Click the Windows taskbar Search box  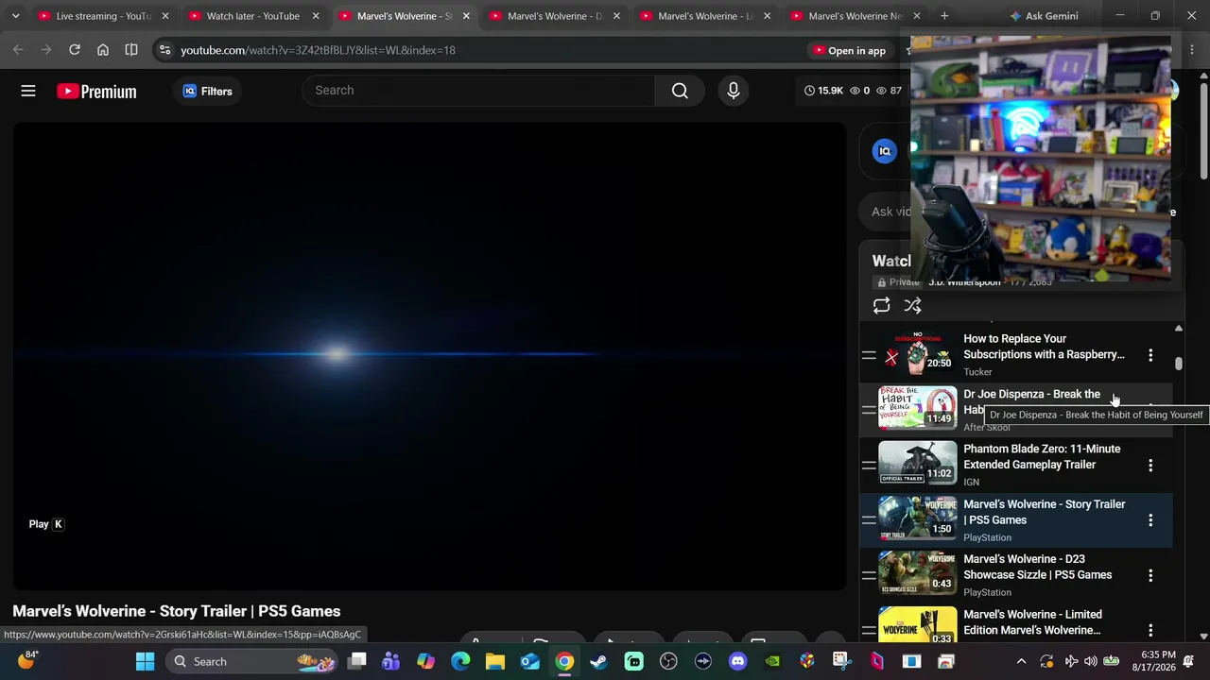251,661
